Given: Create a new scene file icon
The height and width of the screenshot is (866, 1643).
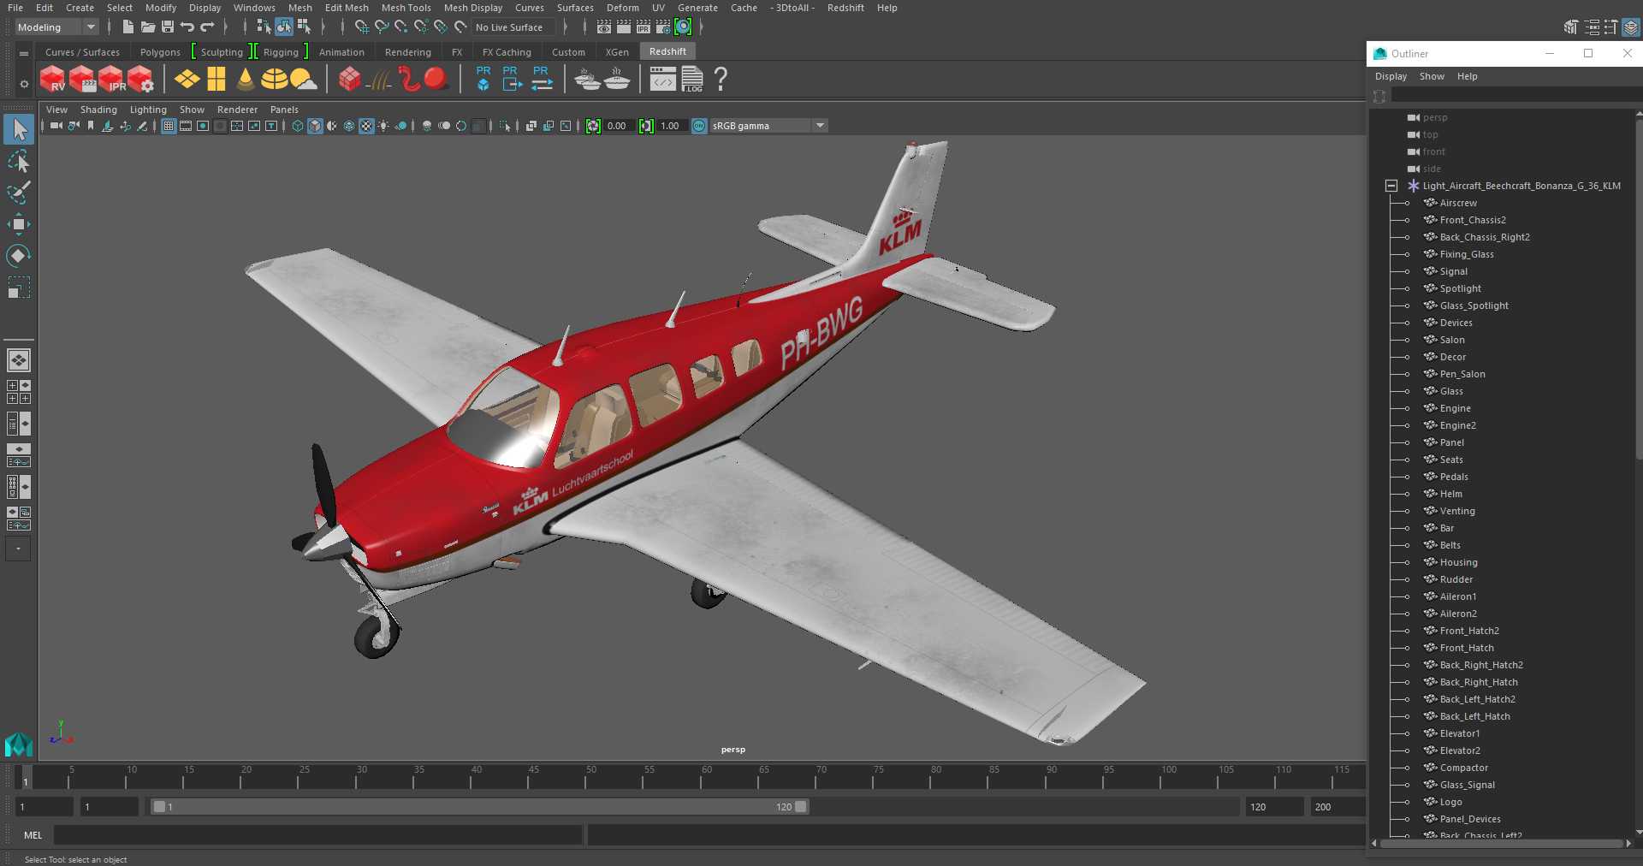Looking at the screenshot, I should [128, 27].
